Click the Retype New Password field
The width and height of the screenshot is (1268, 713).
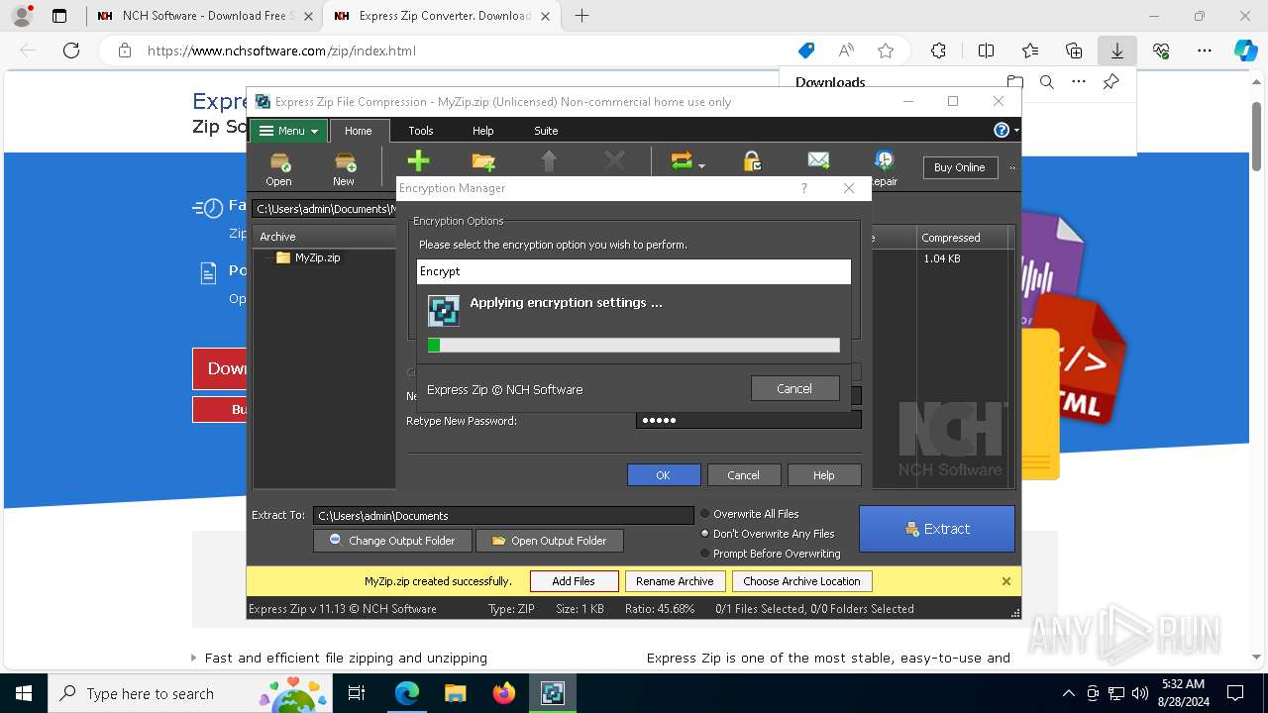[x=748, y=420]
